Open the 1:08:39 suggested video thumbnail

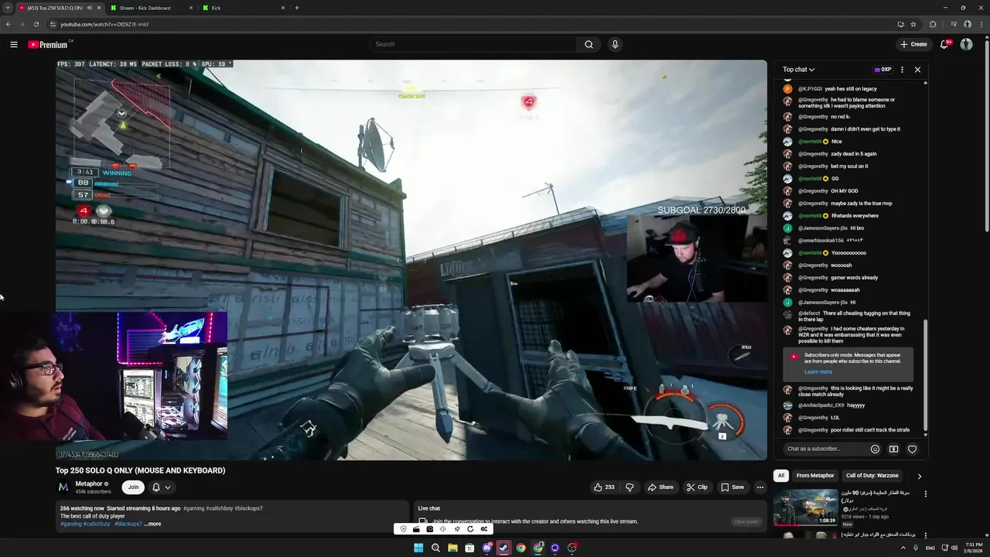[x=805, y=507]
